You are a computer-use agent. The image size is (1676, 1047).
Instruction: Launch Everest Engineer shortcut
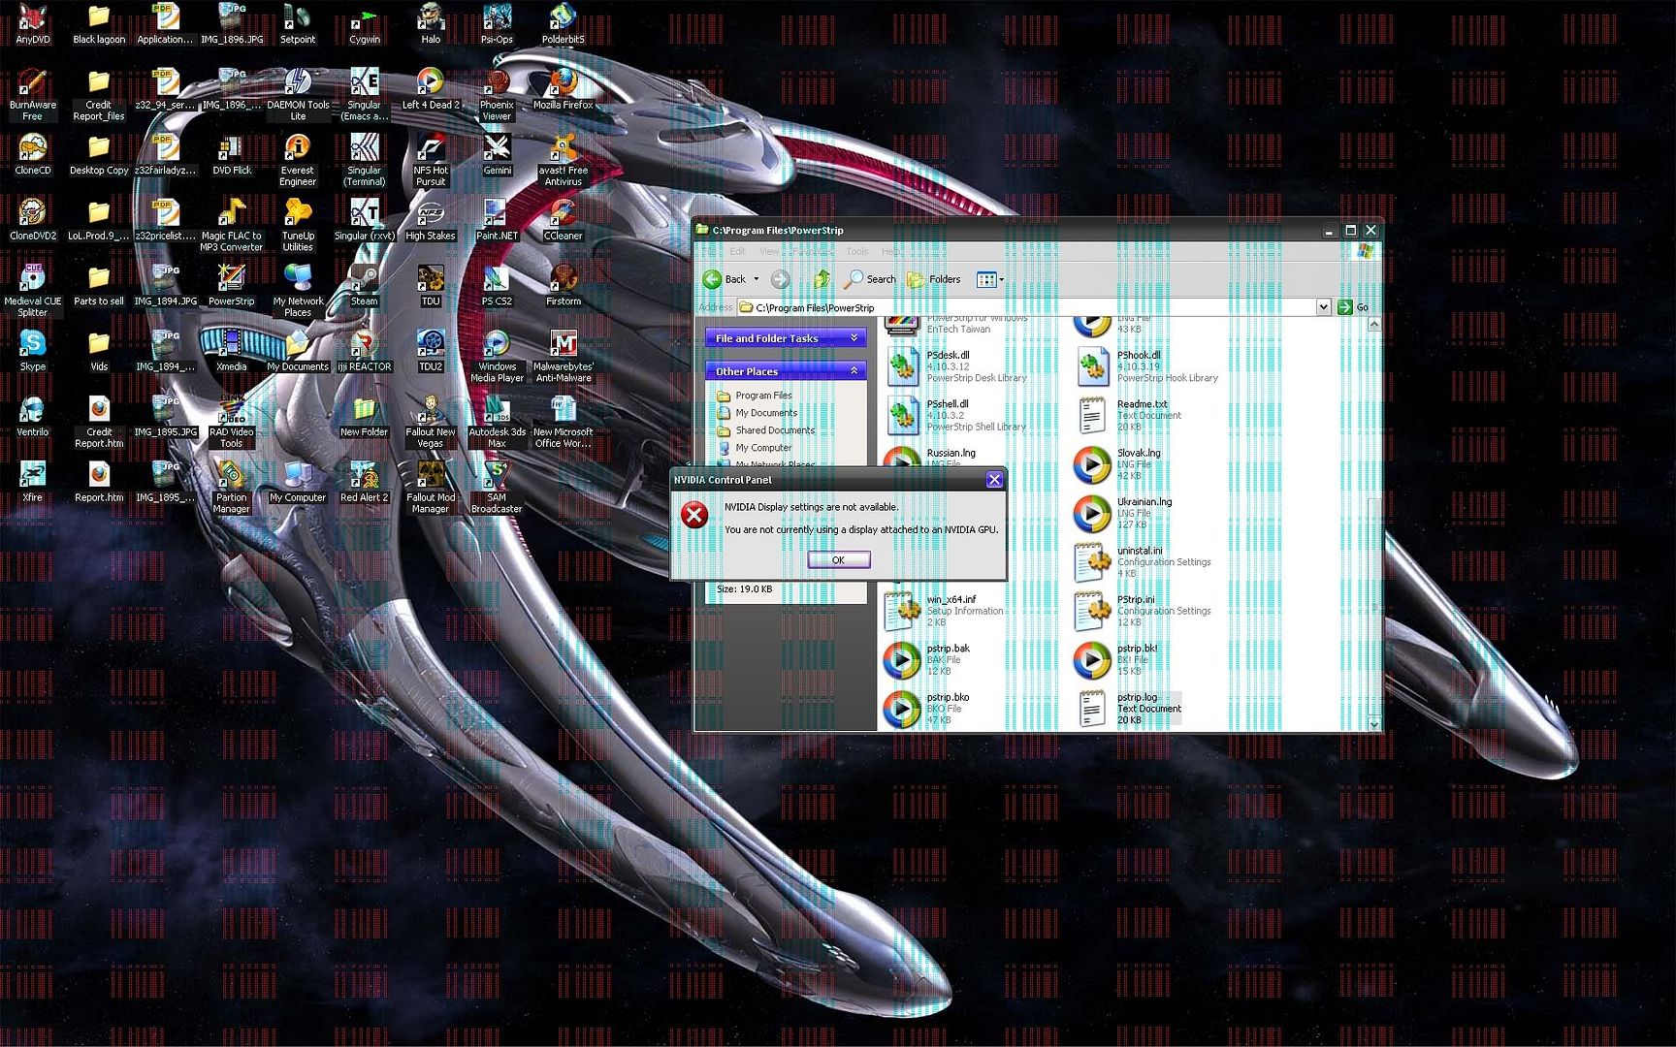pyautogui.click(x=298, y=160)
